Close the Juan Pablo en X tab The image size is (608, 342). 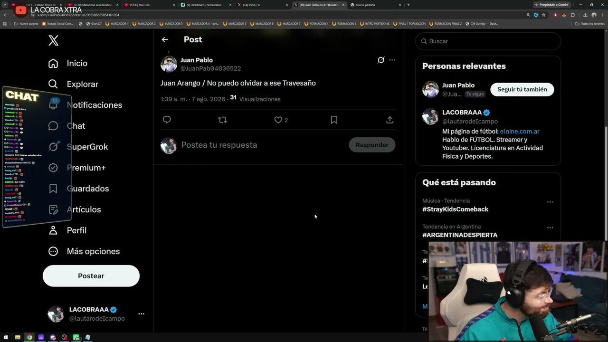tap(343, 5)
